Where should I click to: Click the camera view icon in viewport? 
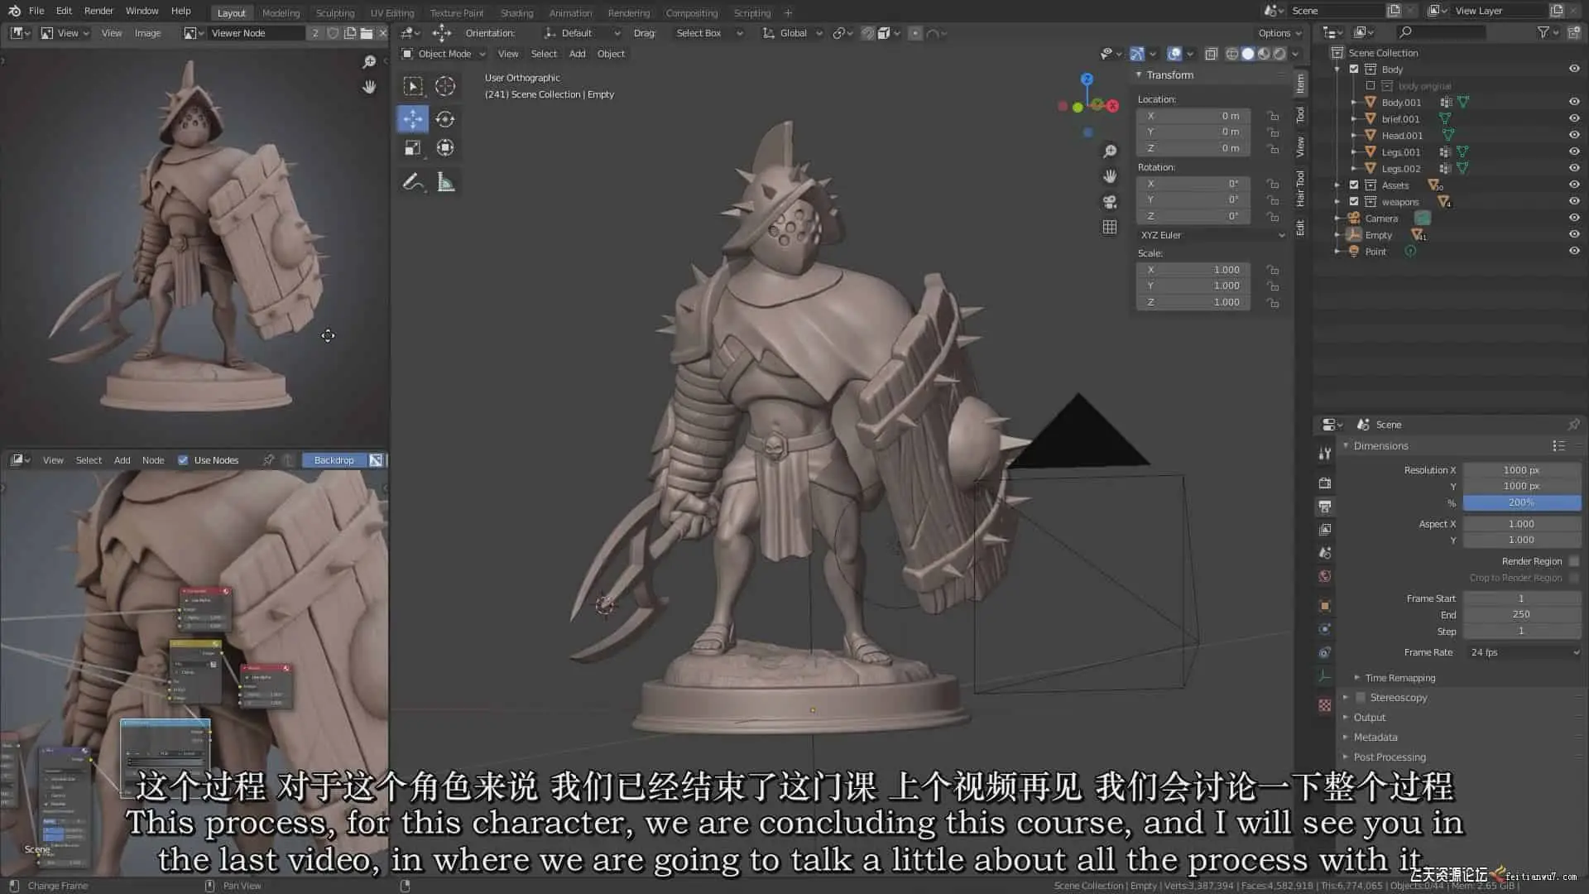click(1110, 202)
